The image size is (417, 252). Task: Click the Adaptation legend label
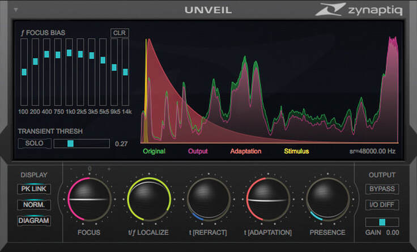coord(246,151)
